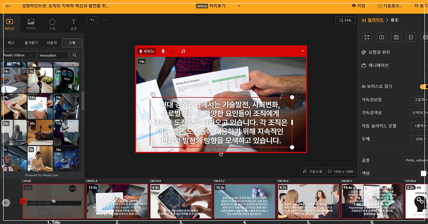428x224 pixels.
Task: Click the innovation search field
Action: pos(53,55)
